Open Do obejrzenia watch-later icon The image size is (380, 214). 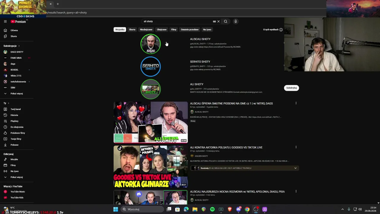point(5,127)
